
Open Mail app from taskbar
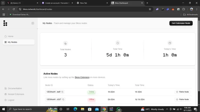click(97, 109)
